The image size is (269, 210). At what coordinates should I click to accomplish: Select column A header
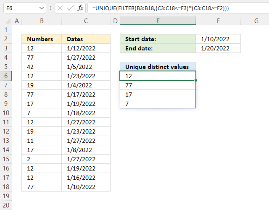point(17,21)
